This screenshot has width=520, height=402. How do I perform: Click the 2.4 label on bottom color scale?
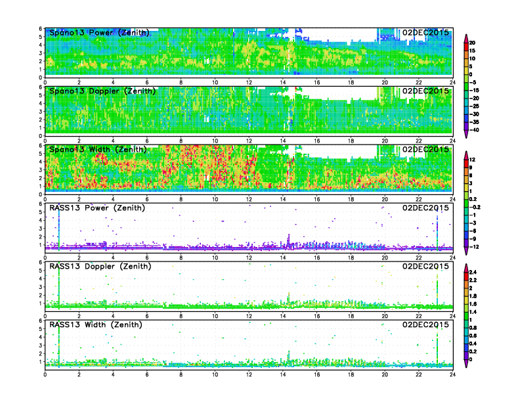tap(473, 273)
